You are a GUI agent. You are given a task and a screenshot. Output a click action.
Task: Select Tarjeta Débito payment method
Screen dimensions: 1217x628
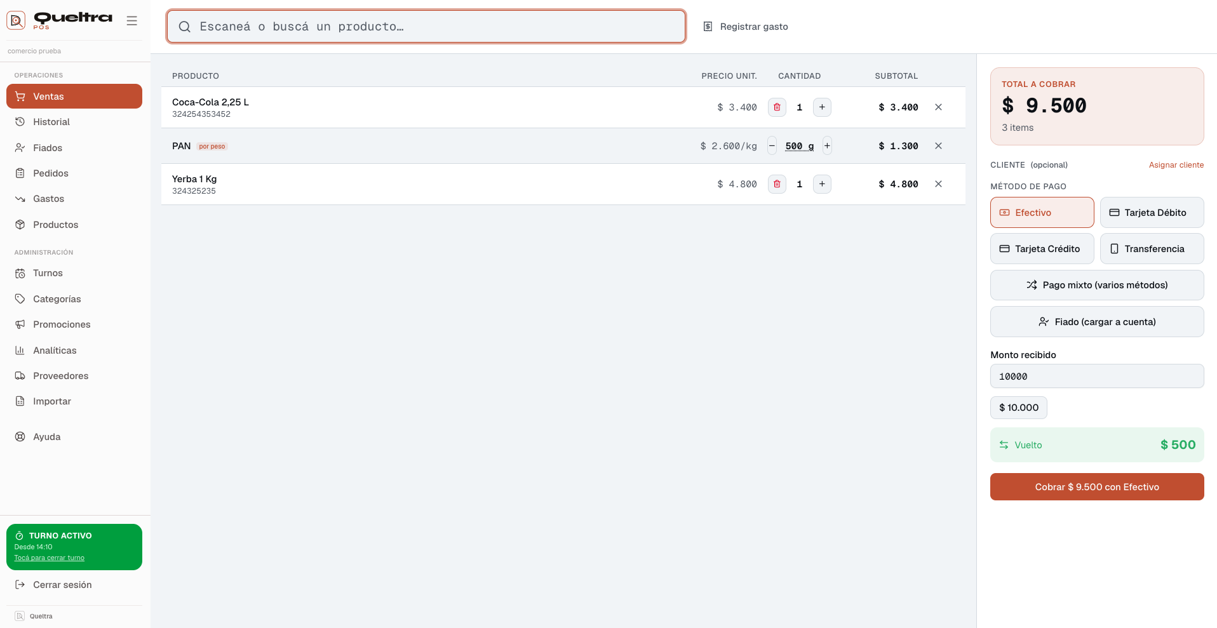point(1152,213)
